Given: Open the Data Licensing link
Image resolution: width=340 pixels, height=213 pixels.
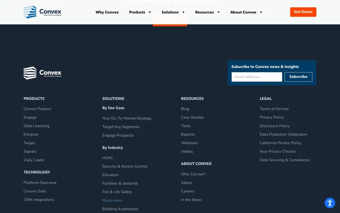Looking at the screenshot, I should 37,126.
